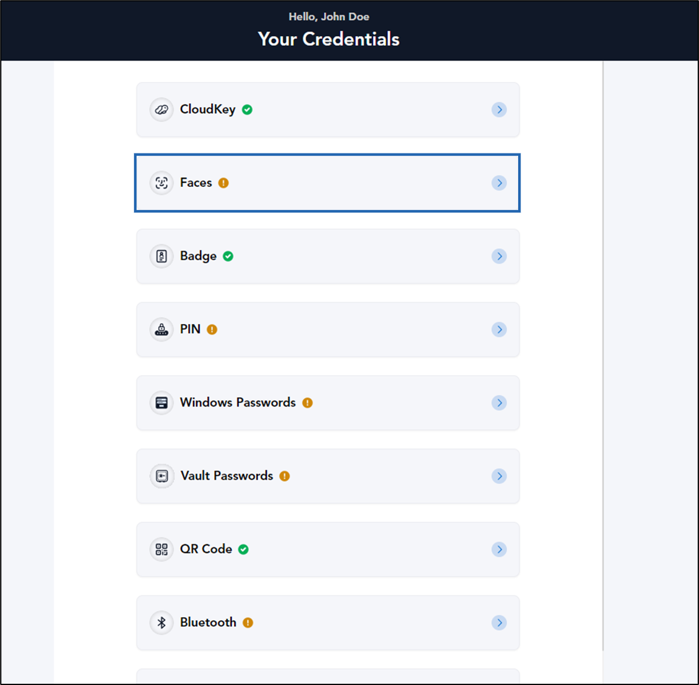Click the Vault Passwords safe icon
The width and height of the screenshot is (699, 685).
161,476
